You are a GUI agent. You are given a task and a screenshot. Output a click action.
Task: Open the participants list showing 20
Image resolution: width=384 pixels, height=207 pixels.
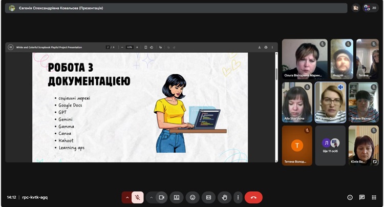tap(370, 8)
